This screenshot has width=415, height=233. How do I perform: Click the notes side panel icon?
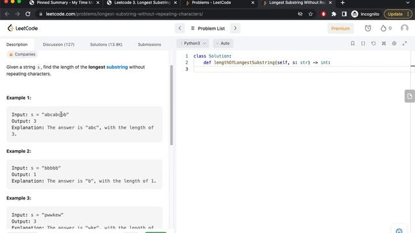coord(409,96)
